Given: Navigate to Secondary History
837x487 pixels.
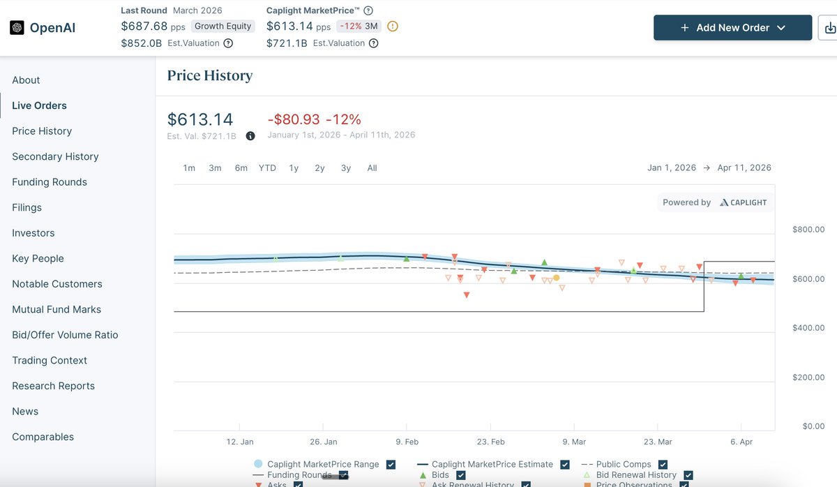Looking at the screenshot, I should click(x=55, y=156).
